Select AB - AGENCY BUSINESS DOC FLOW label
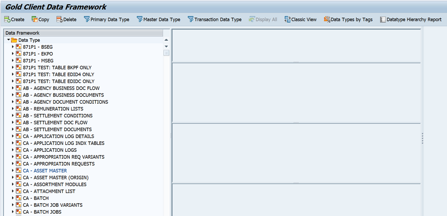Viewport: 447px width, 216px height. (61, 88)
